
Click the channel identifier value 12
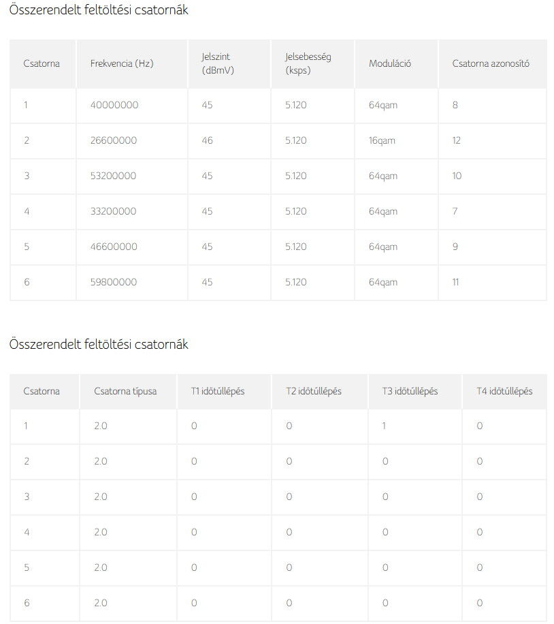click(456, 140)
